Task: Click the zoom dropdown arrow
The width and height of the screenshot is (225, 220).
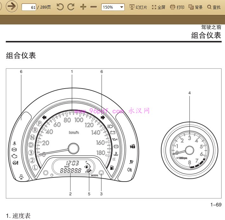Action: pyautogui.click(x=122, y=7)
